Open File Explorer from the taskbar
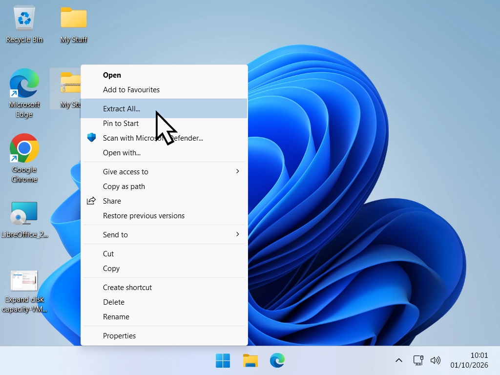500x375 pixels. (x=250, y=361)
